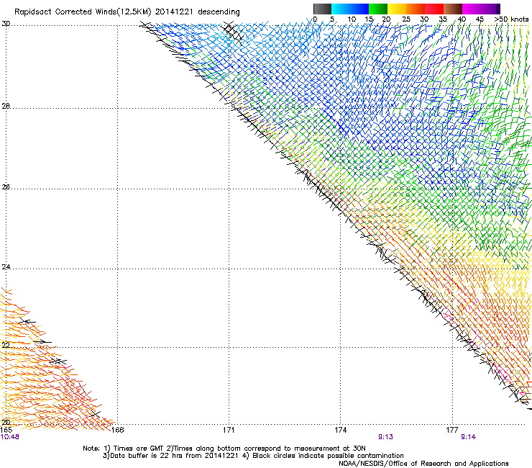Click the longitude label '174' on bottom axis
The image size is (532, 468).
[x=340, y=430]
